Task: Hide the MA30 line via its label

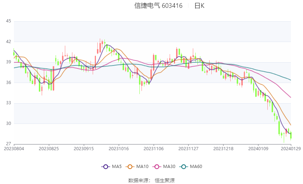Action: pos(169,167)
